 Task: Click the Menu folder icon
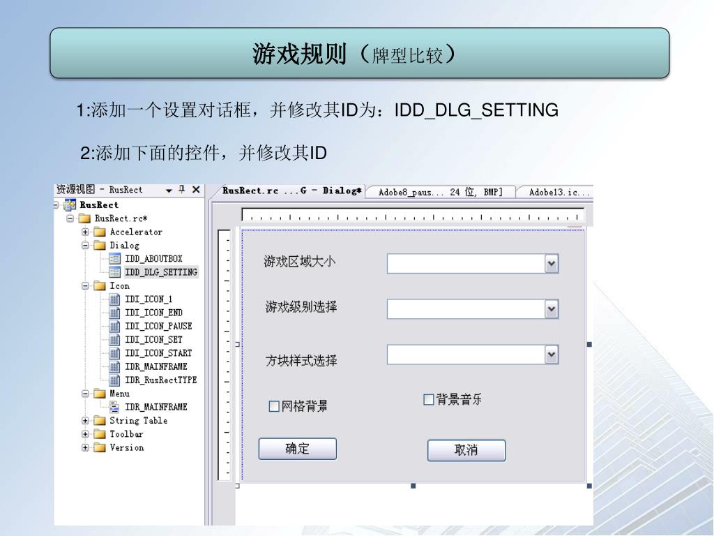tap(100, 394)
